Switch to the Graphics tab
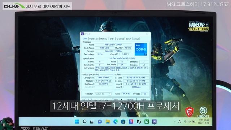231x130 pixels. [x=120, y=39]
